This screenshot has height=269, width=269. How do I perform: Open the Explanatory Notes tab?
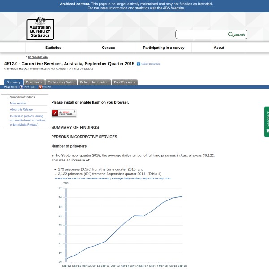coord(61,82)
